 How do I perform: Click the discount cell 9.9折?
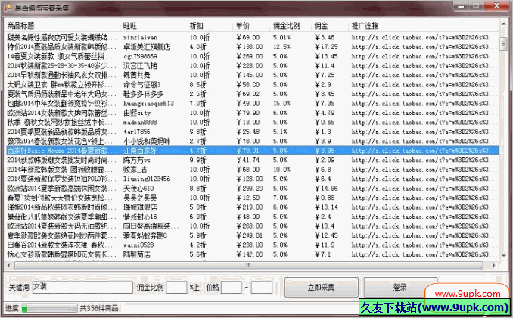point(198,161)
